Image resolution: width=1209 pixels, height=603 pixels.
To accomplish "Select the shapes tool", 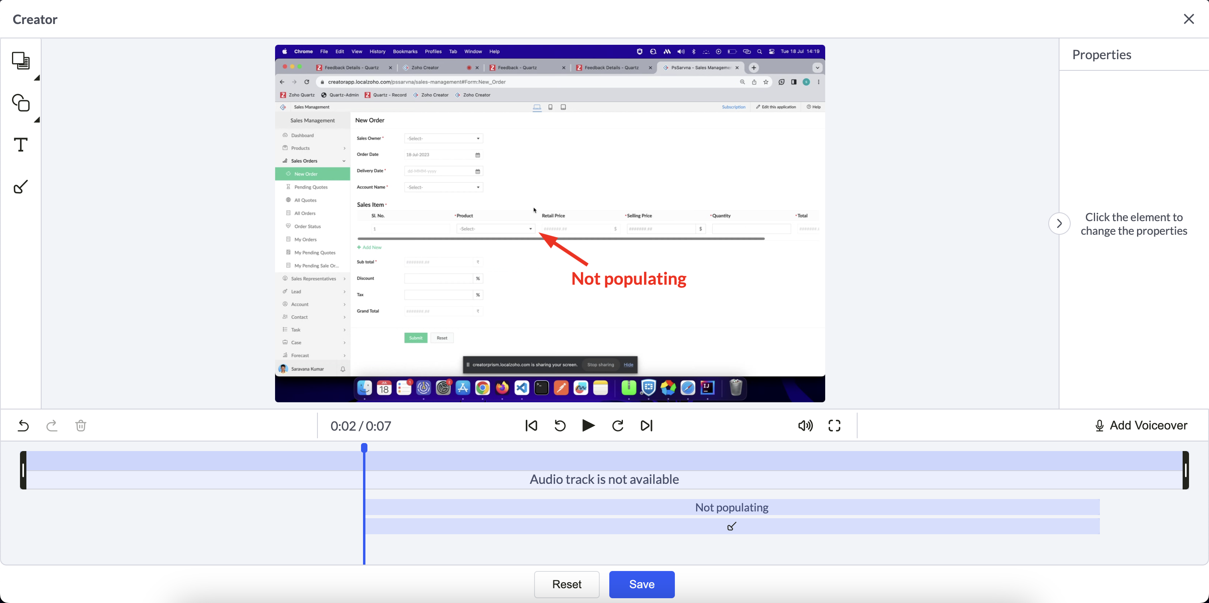I will (21, 103).
